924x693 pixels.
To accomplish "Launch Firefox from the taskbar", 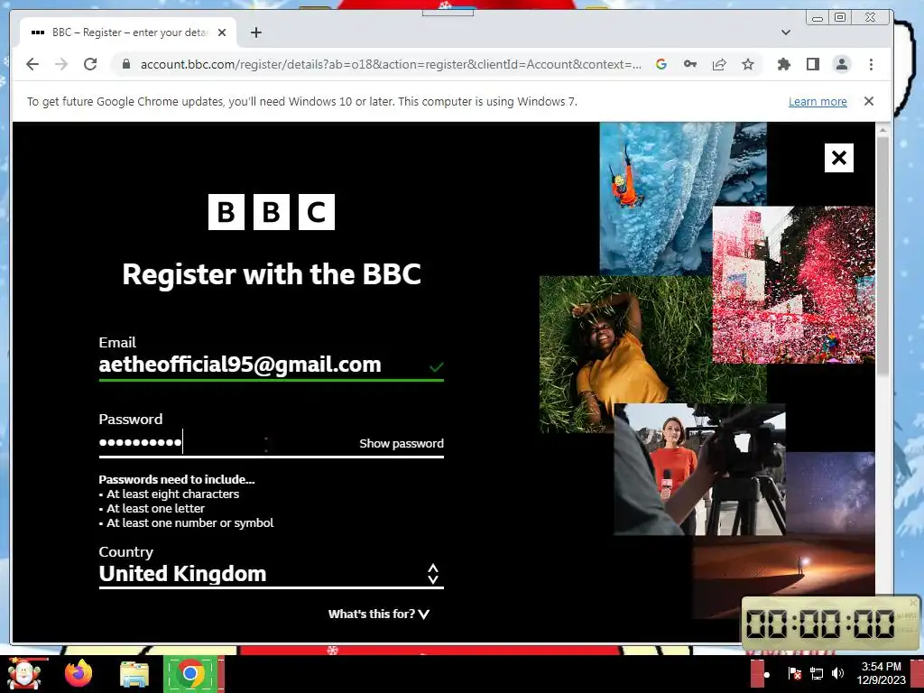I will 79,674.
